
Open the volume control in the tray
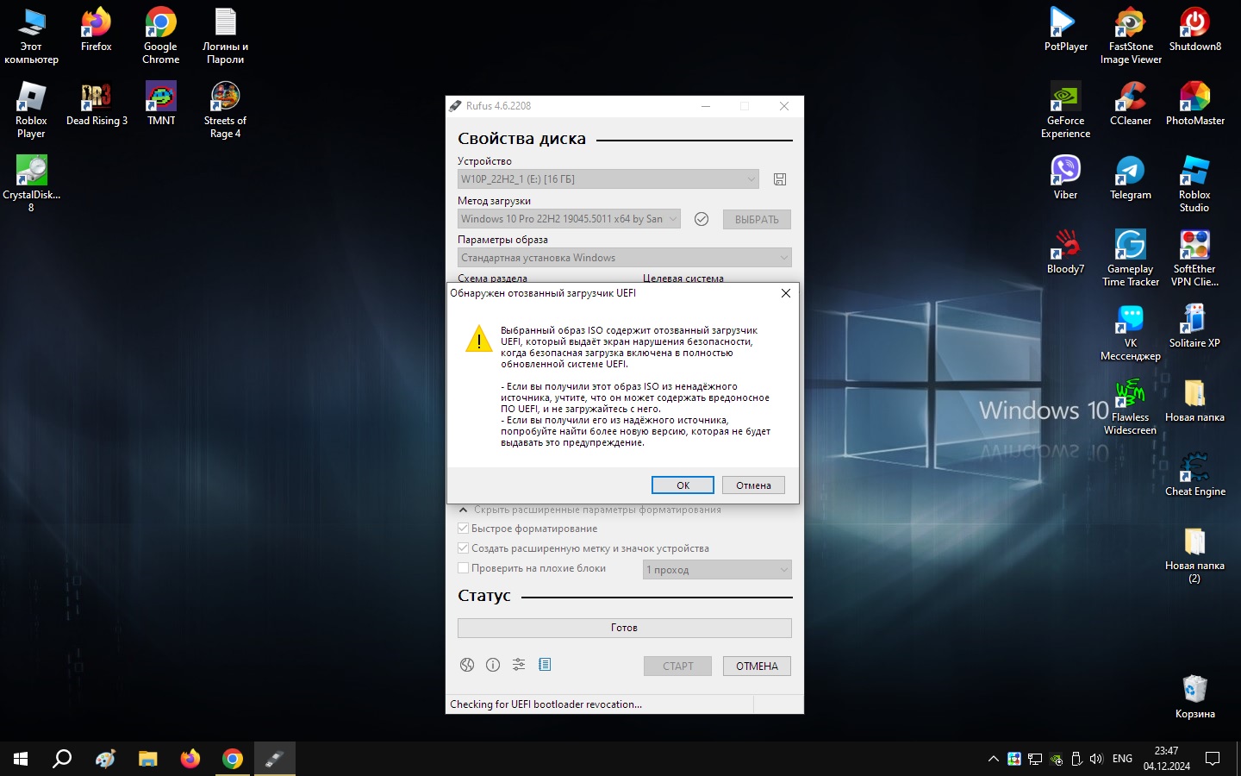coord(1096,759)
